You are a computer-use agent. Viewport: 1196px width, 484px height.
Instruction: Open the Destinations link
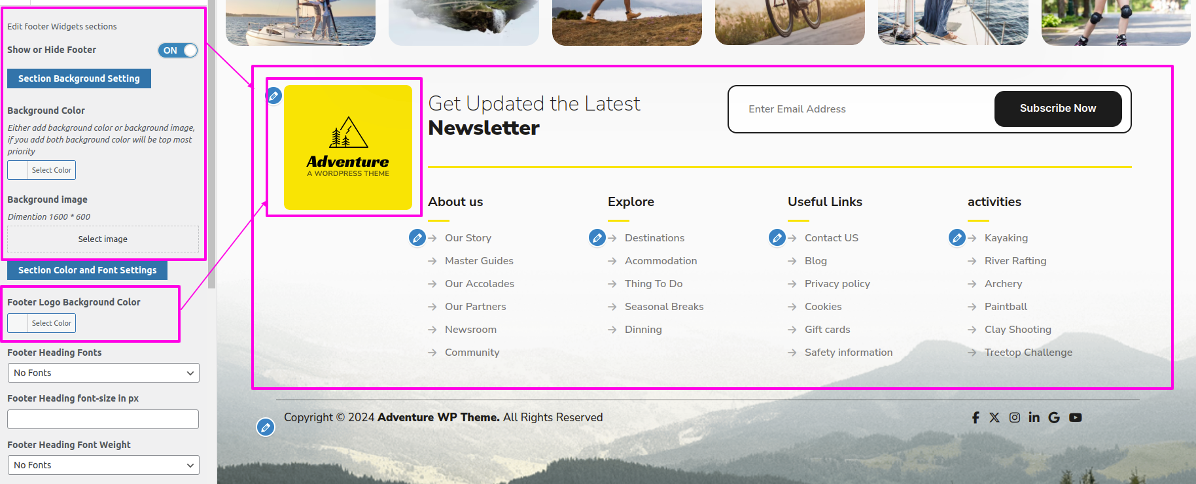coord(654,238)
